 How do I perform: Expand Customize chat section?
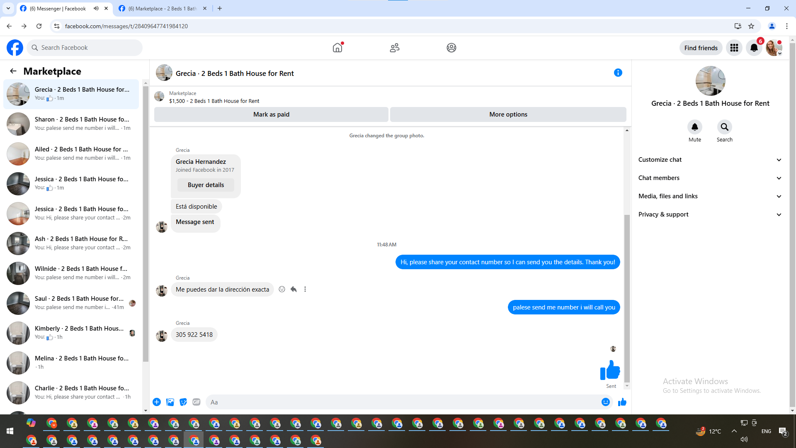[x=710, y=160]
